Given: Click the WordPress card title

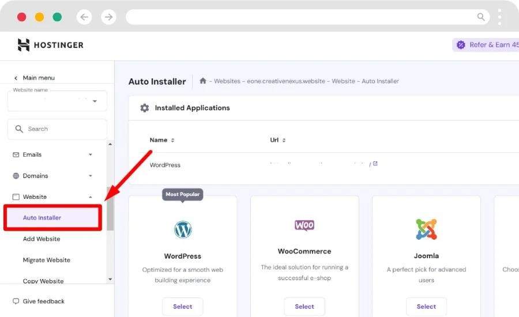Looking at the screenshot, I should tap(183, 256).
